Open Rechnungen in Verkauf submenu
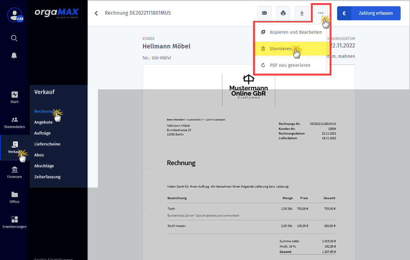410x260 pixels. coord(45,111)
